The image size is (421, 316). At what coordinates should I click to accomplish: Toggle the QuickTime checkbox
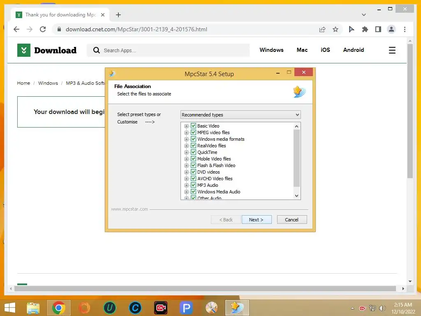pos(193,152)
